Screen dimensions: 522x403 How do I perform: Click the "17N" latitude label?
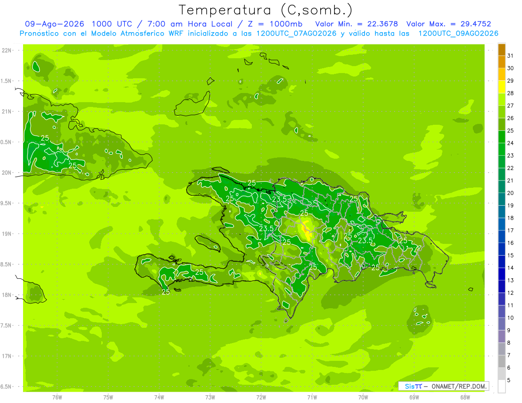(x=7, y=356)
